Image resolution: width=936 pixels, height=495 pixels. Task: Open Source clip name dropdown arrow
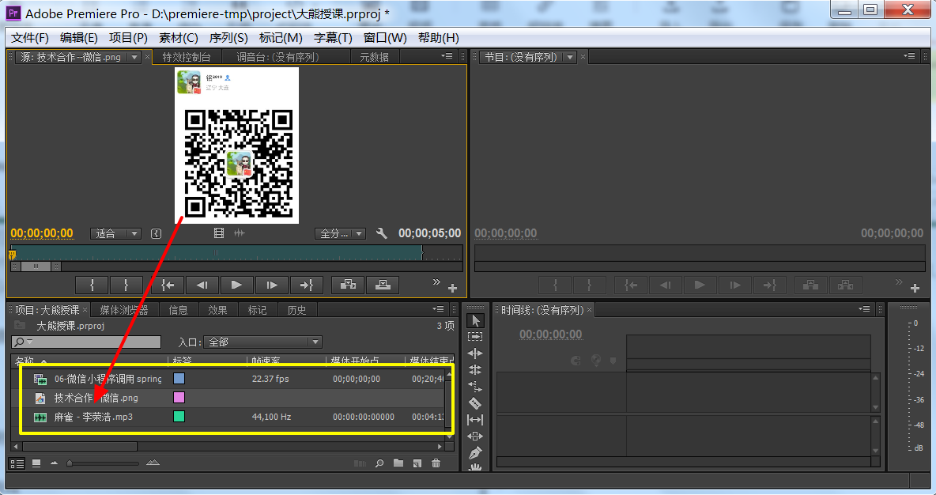point(134,57)
